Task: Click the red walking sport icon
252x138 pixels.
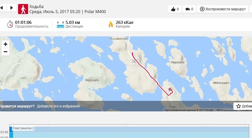Action: [x=23, y=9]
